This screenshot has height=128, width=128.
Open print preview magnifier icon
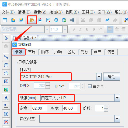pos(48,20)
